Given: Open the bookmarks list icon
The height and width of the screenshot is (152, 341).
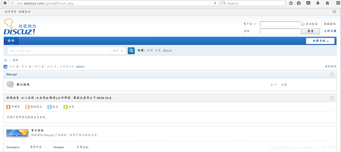Looking at the screenshot, I should [299, 3].
